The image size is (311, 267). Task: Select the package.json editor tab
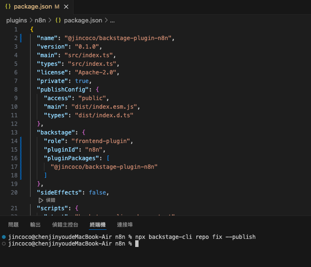point(37,7)
